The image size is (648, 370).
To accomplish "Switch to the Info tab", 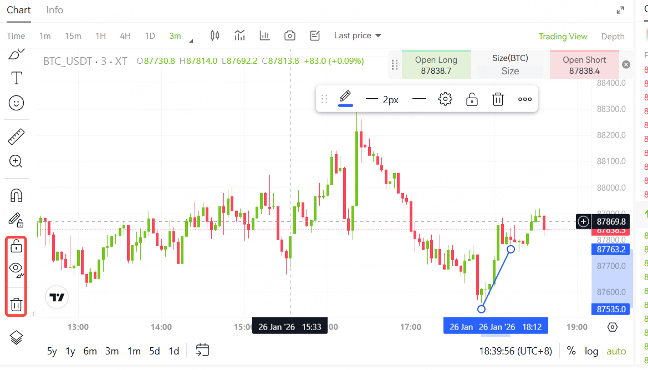I will point(54,10).
